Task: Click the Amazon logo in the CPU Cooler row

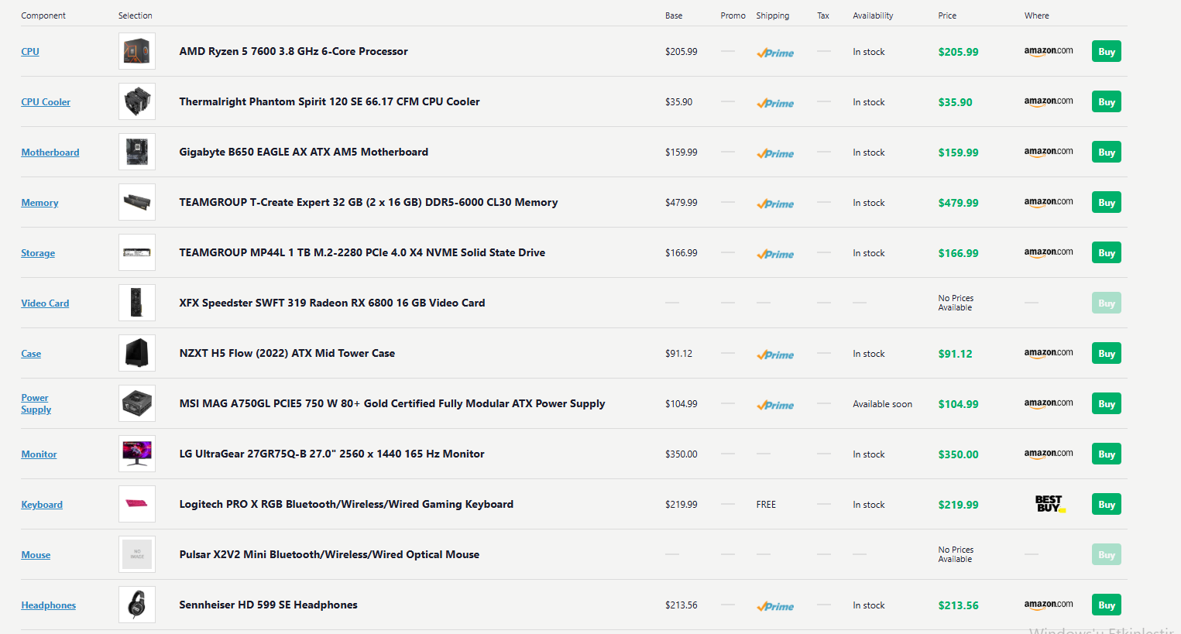Action: (1049, 101)
